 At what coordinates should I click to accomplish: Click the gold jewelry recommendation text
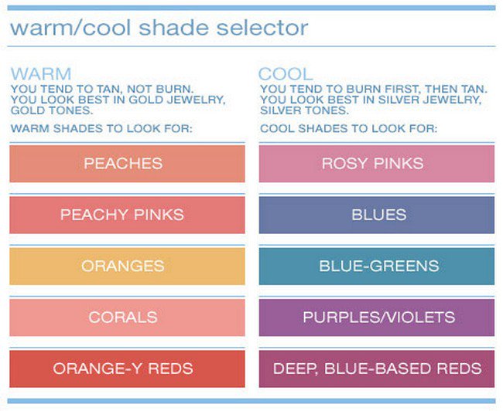(x=118, y=99)
